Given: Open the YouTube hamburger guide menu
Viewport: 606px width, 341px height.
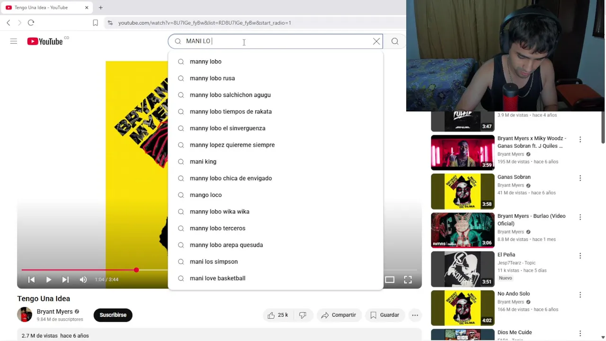Looking at the screenshot, I should click(x=14, y=42).
